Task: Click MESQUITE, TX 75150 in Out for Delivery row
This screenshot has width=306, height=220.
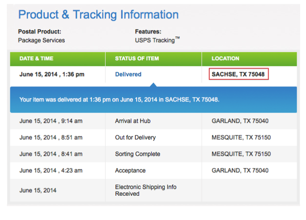Action: [241, 137]
